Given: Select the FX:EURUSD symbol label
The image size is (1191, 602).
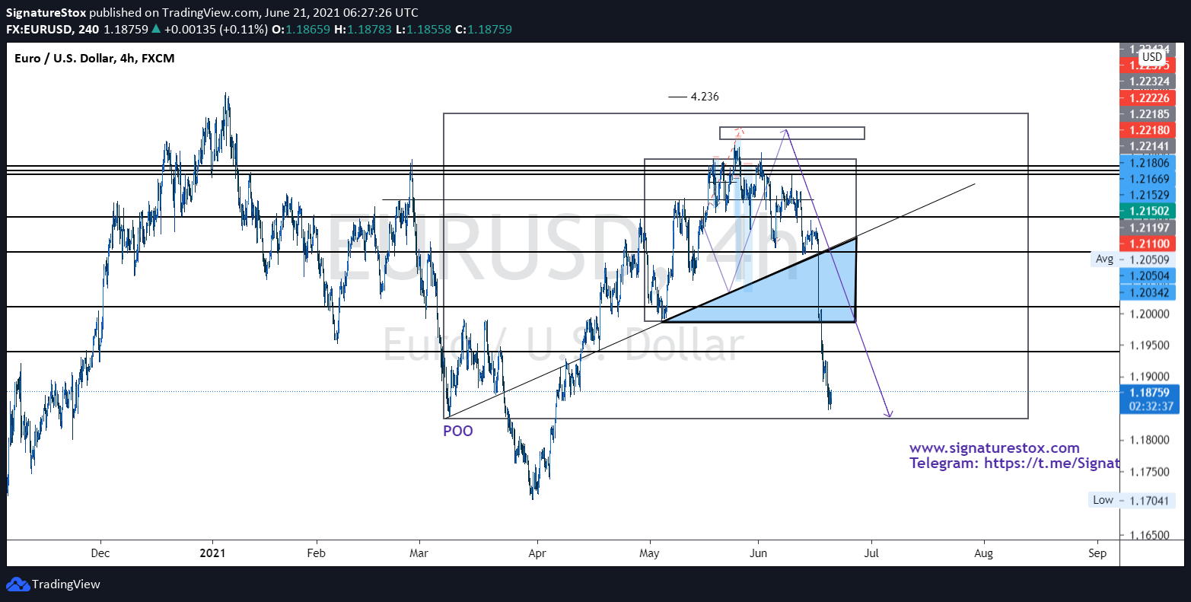Looking at the screenshot, I should click(40, 30).
